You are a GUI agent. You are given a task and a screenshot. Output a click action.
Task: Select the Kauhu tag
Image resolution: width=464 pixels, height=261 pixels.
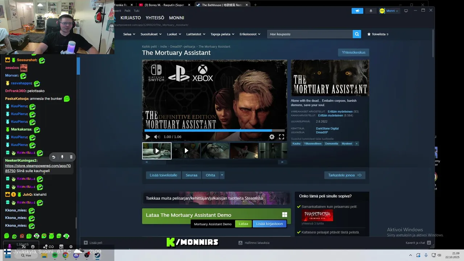(297, 144)
